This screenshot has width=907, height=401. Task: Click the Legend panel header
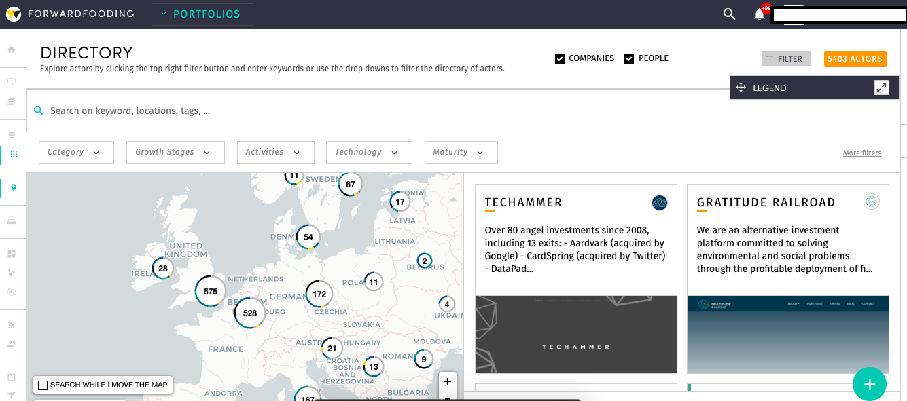click(815, 88)
